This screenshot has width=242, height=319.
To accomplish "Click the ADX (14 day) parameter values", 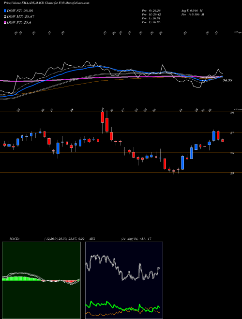I will coord(135,239).
